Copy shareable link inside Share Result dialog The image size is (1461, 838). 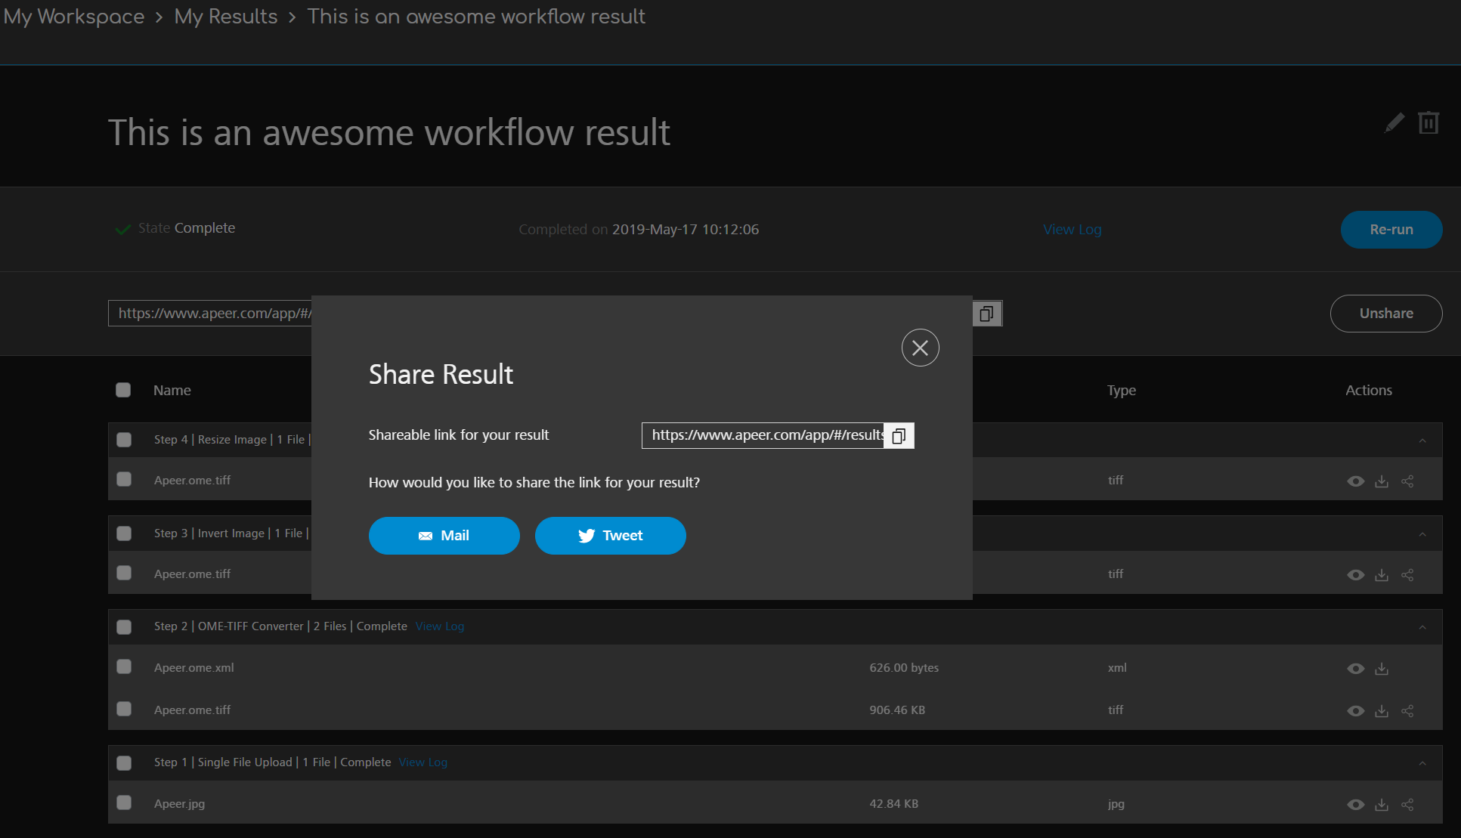[899, 436]
